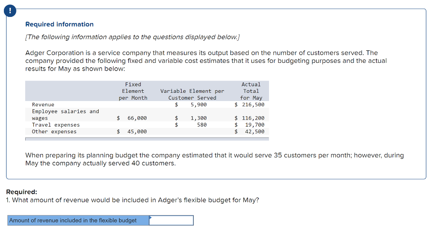Click the 'Actual Total for May' column header
Image resolution: width=445 pixels, height=232 pixels.
coord(251,91)
